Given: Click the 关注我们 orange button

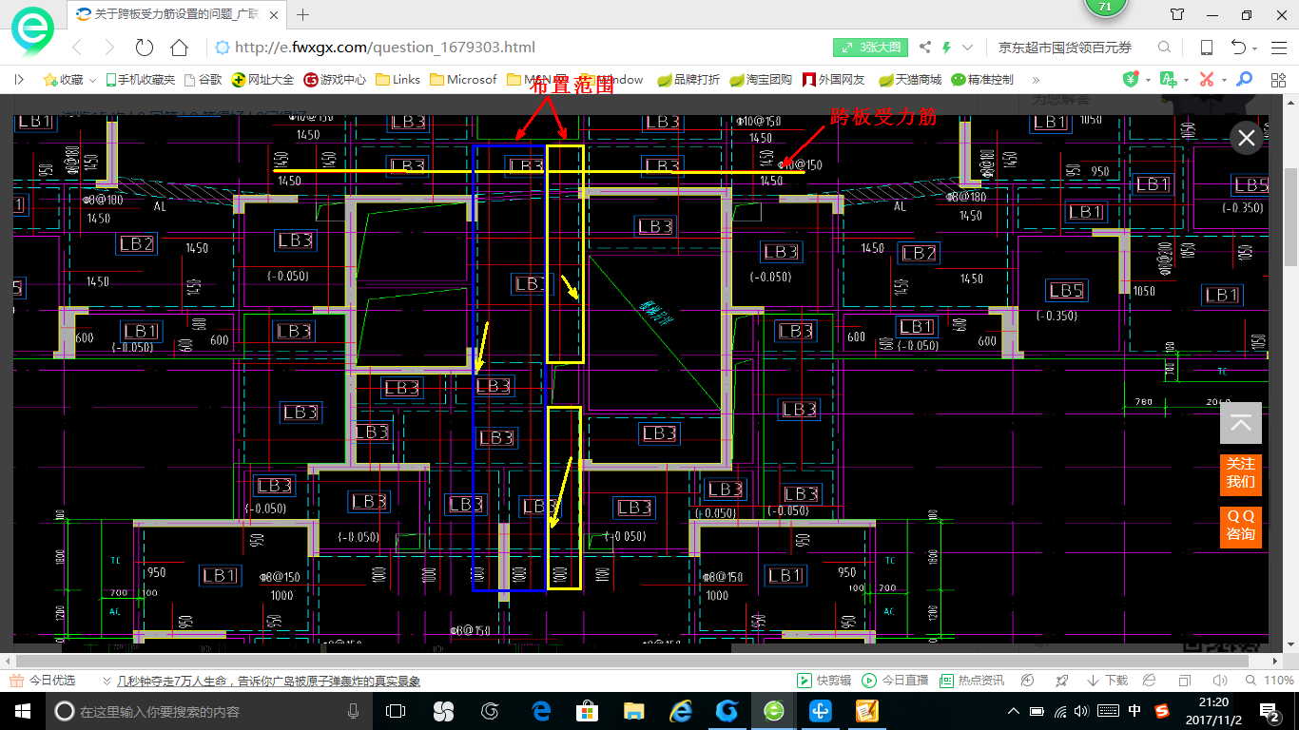Looking at the screenshot, I should pyautogui.click(x=1241, y=473).
